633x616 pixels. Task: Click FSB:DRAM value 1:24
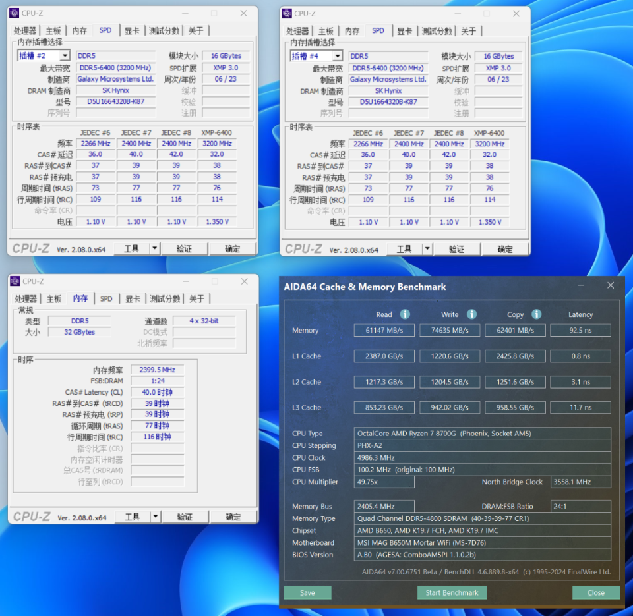coord(158,381)
